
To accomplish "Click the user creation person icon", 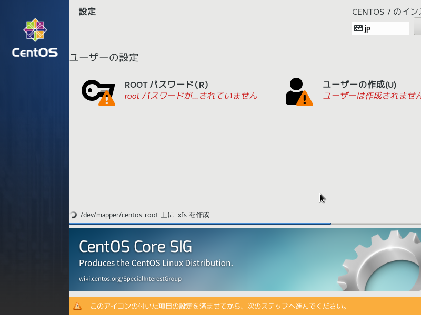I will (x=296, y=90).
